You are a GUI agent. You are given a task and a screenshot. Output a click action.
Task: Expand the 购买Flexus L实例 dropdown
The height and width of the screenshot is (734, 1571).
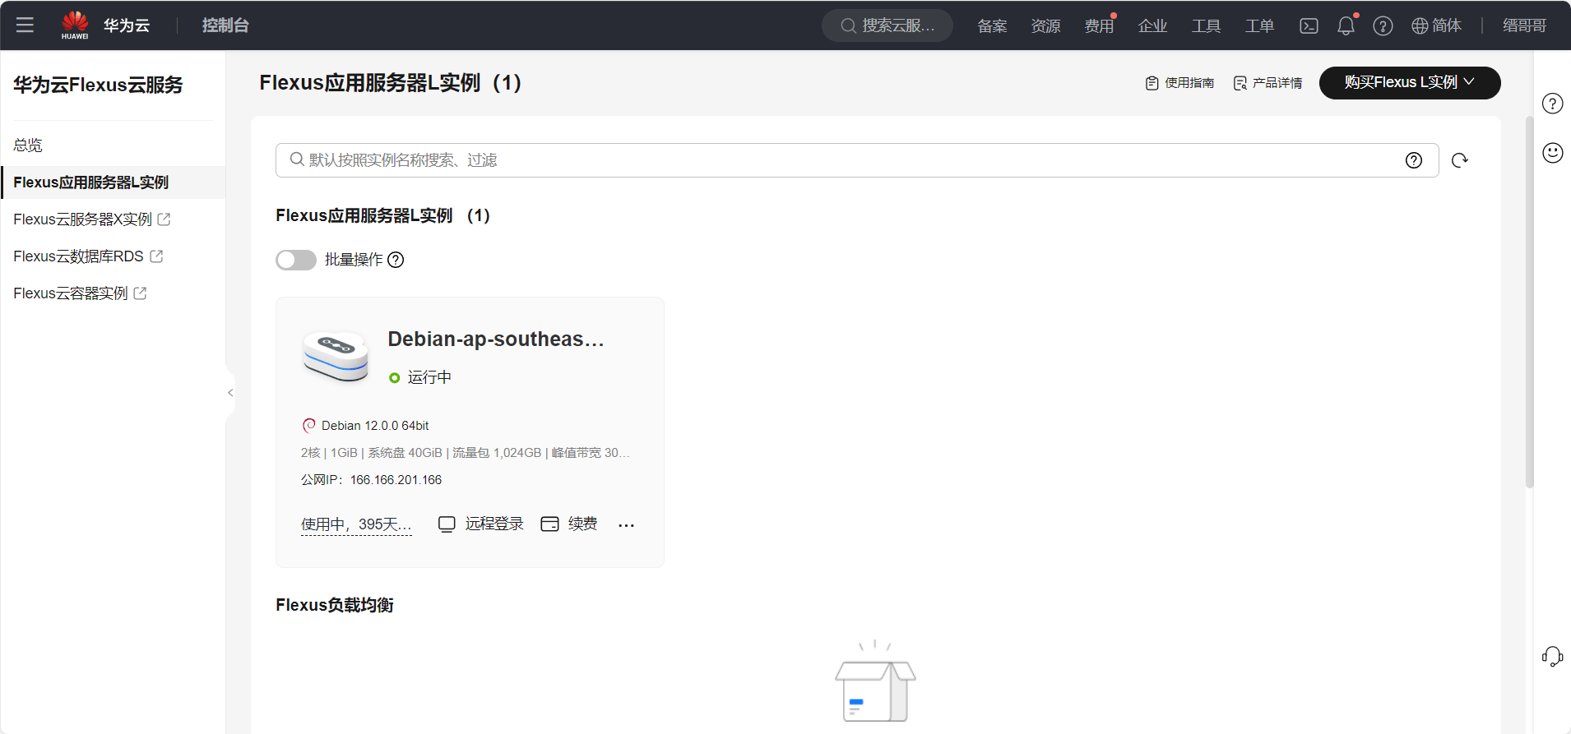click(1410, 83)
